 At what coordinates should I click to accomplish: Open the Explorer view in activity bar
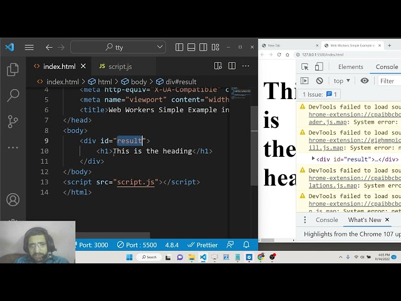coord(13,70)
